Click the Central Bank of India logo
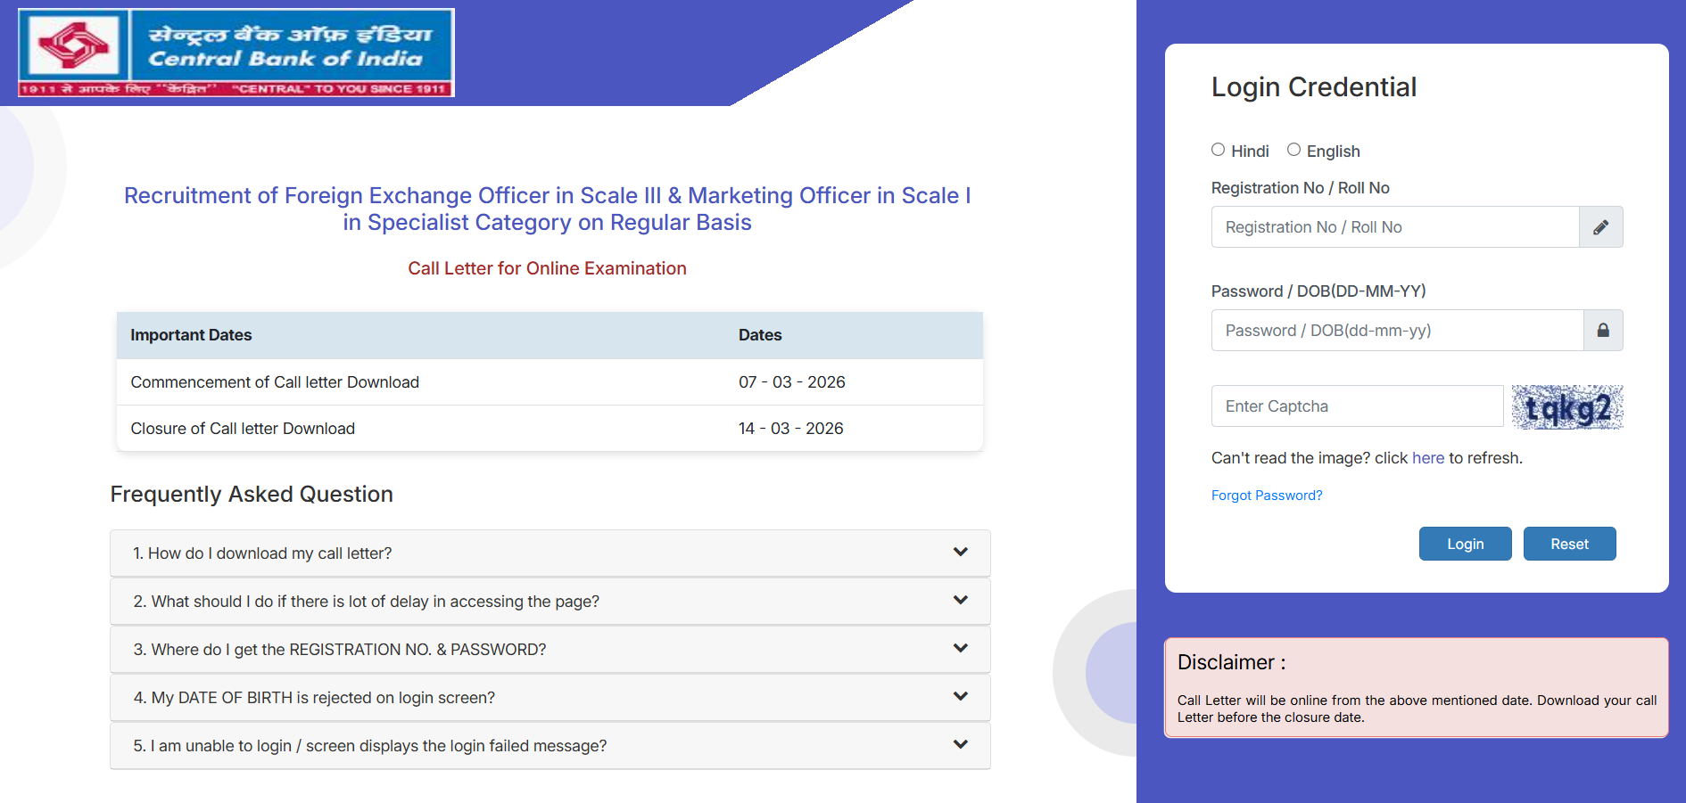 click(235, 52)
